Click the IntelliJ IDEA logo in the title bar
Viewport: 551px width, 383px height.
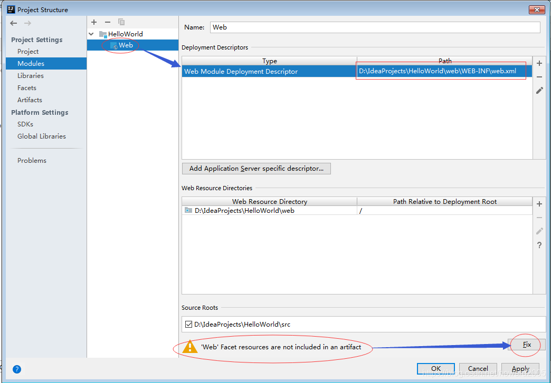tap(11, 9)
